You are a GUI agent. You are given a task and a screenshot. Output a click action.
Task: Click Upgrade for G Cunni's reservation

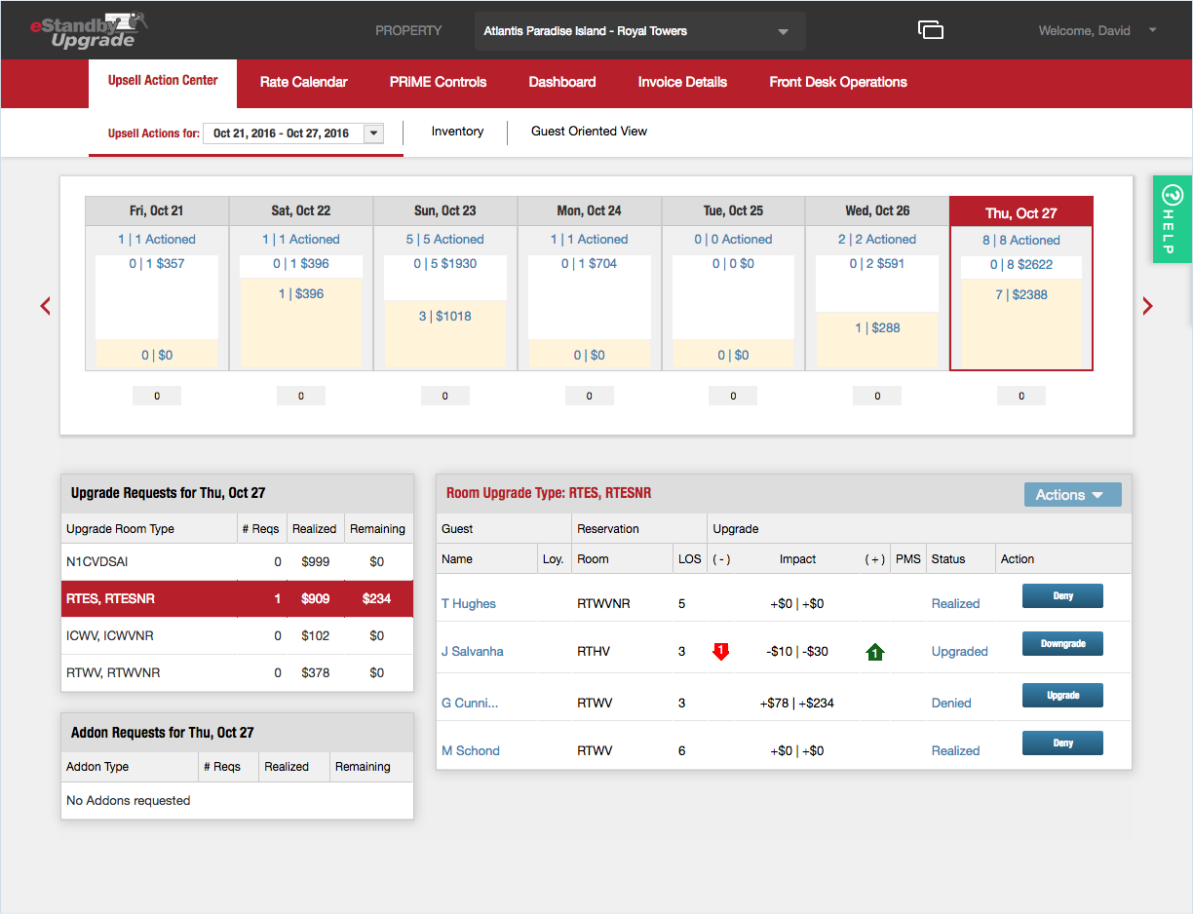point(1062,695)
